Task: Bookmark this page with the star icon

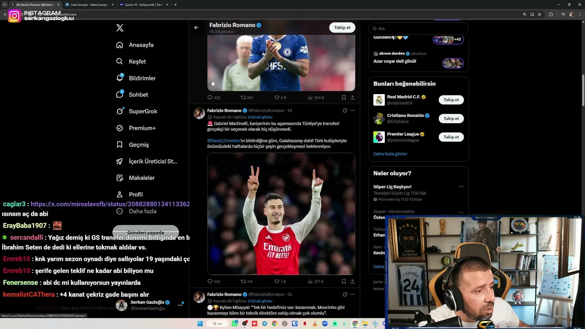Action: click(x=539, y=14)
